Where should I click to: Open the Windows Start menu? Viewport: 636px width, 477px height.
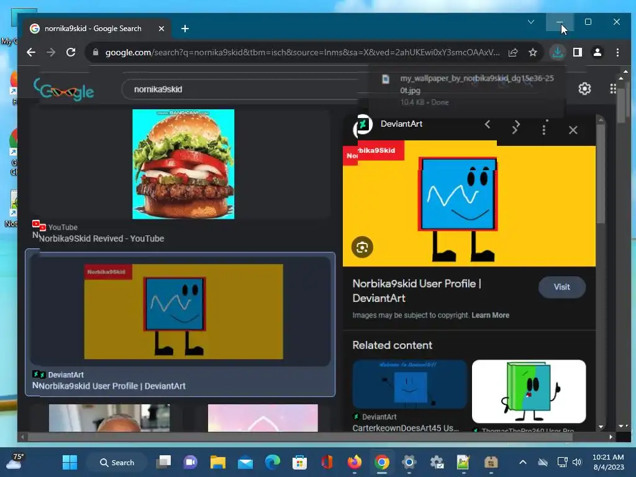tap(70, 462)
